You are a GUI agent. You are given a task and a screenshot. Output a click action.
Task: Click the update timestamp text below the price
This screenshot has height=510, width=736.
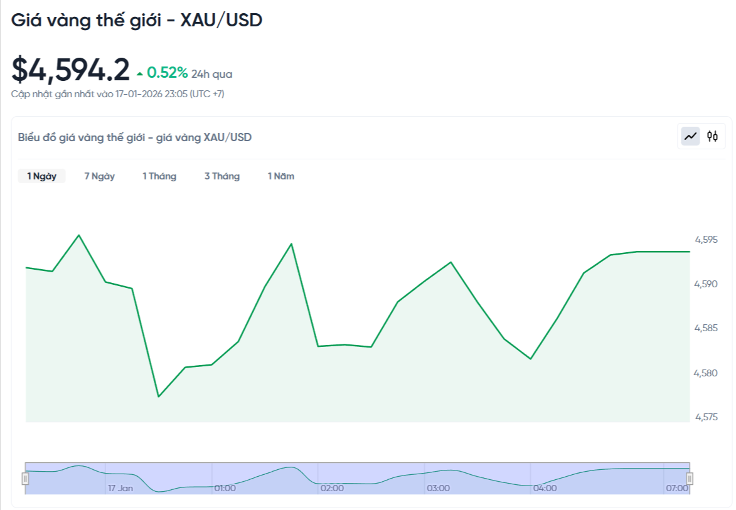(x=119, y=93)
